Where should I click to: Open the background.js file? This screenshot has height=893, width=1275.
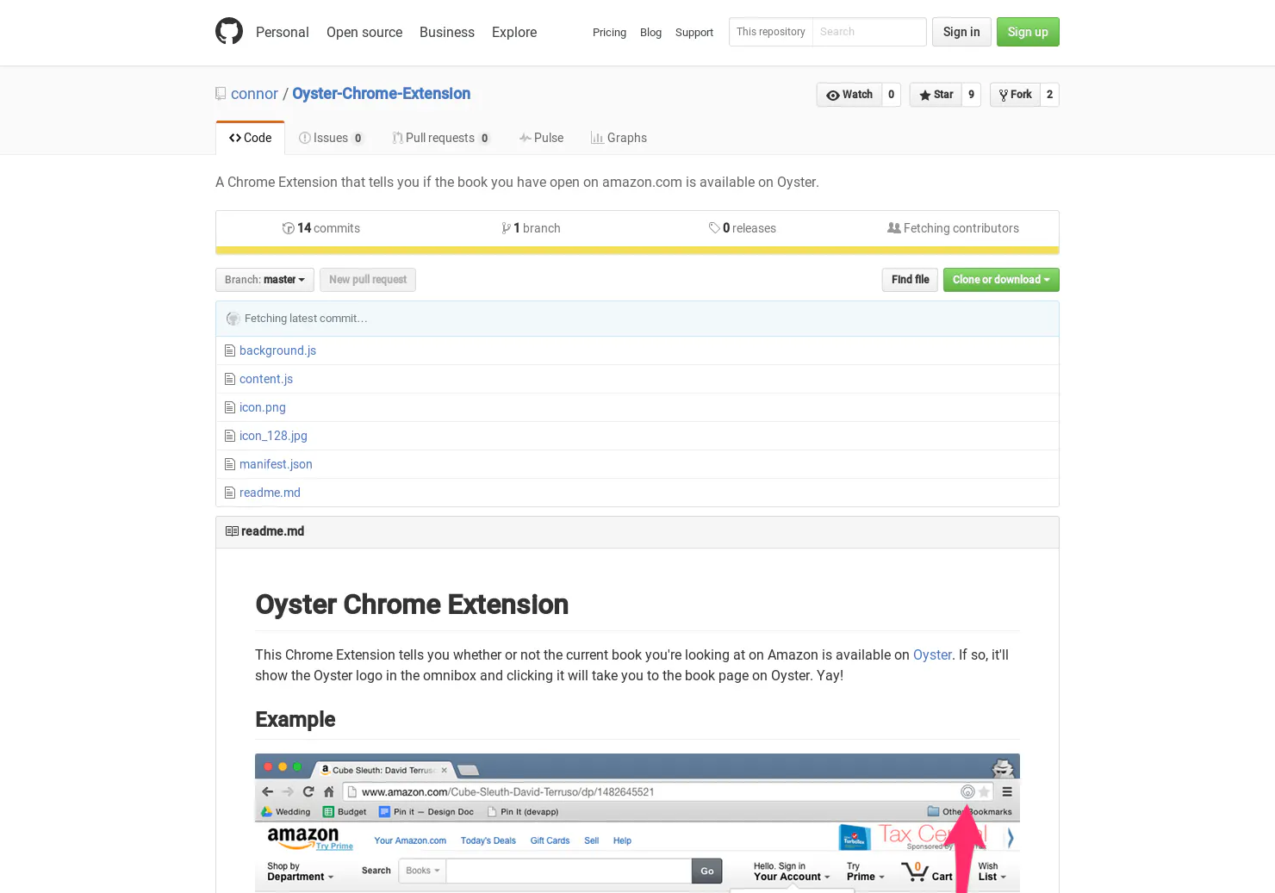click(x=277, y=350)
